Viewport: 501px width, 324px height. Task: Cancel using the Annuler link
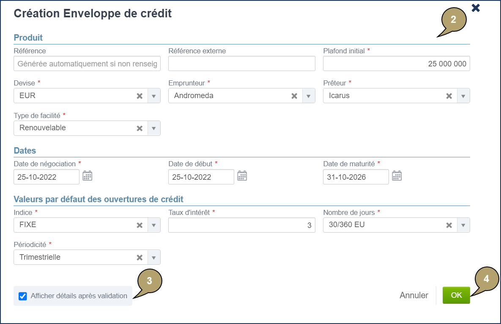pos(414,295)
